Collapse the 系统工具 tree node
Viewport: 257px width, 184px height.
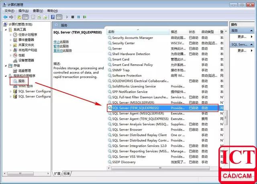[x=6, y=30]
